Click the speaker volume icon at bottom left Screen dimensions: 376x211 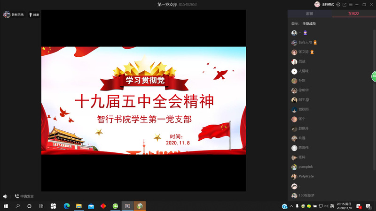(x=5, y=196)
